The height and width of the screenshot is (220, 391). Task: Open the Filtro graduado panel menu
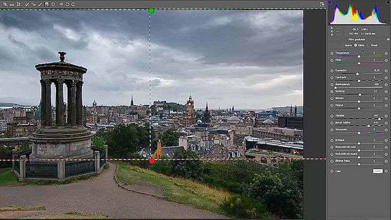(x=388, y=39)
